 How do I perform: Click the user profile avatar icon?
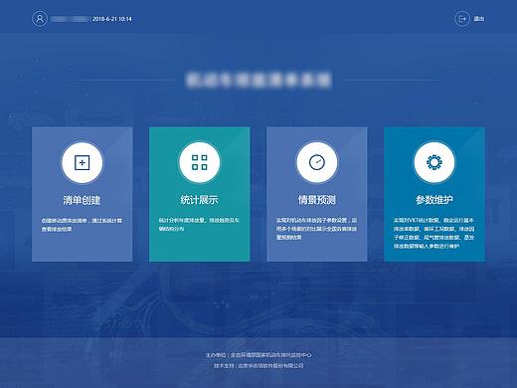pyautogui.click(x=40, y=19)
